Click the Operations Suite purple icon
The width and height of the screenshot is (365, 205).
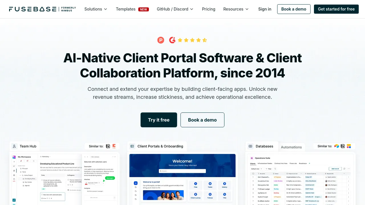pos(252,158)
